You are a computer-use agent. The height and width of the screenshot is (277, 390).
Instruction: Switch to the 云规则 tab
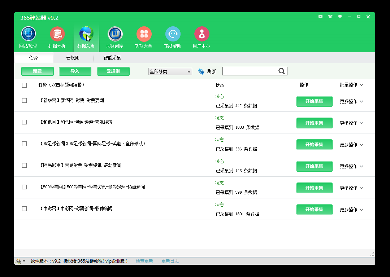coord(73,58)
